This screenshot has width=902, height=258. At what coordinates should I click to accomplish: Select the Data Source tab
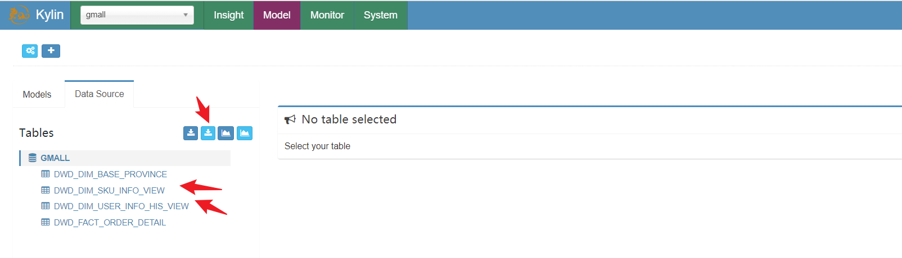click(x=100, y=94)
